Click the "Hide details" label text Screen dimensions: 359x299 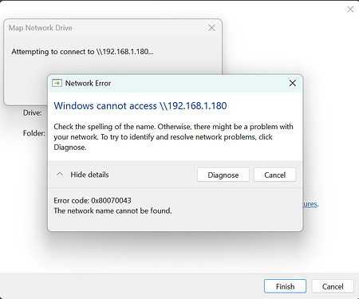click(89, 175)
